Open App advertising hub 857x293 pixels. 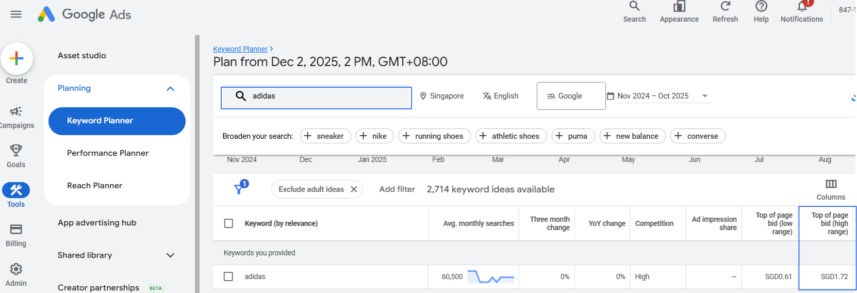(x=97, y=223)
